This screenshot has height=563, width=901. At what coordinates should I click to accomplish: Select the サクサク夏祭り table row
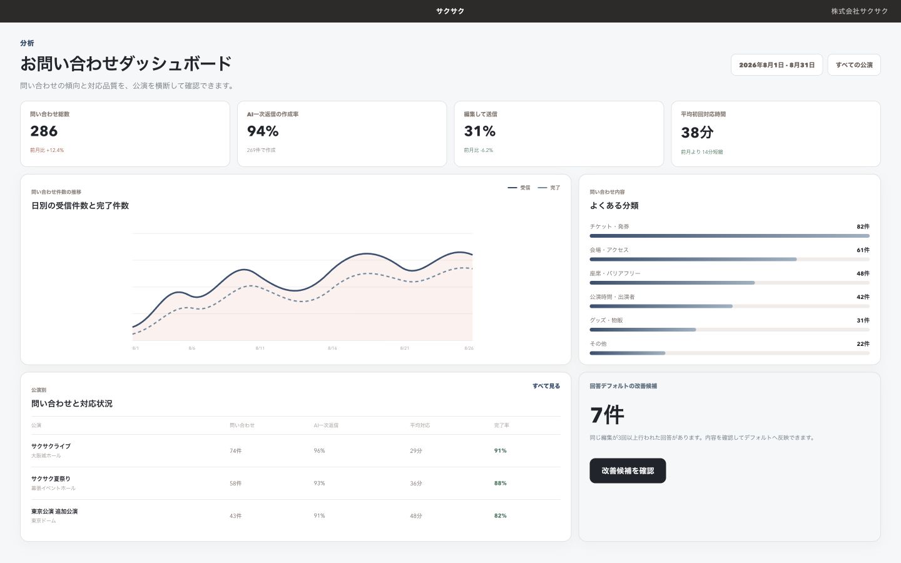[296, 484]
